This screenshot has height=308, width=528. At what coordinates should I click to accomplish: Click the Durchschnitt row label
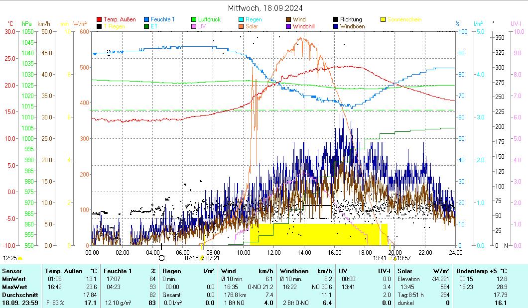click(20, 295)
